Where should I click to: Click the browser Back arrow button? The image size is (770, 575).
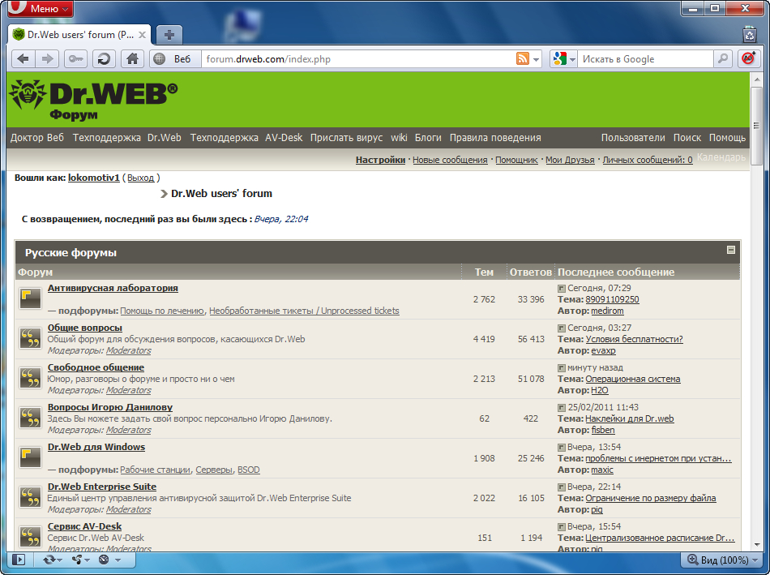click(x=24, y=59)
